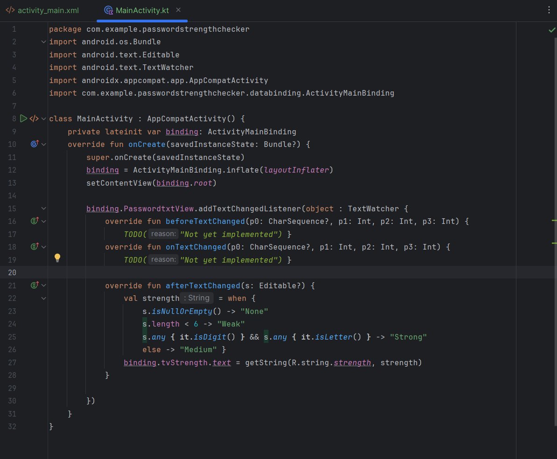Screen dimensions: 557x459
Task: Click the ': String' type inlay hint
Action: tap(197, 298)
